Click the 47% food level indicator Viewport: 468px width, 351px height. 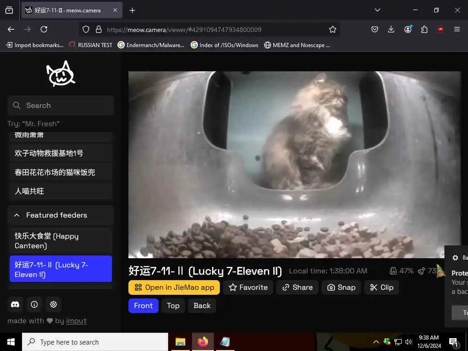tap(402, 271)
